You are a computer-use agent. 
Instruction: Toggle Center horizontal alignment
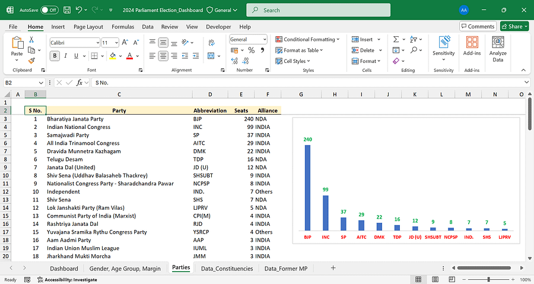tap(163, 56)
